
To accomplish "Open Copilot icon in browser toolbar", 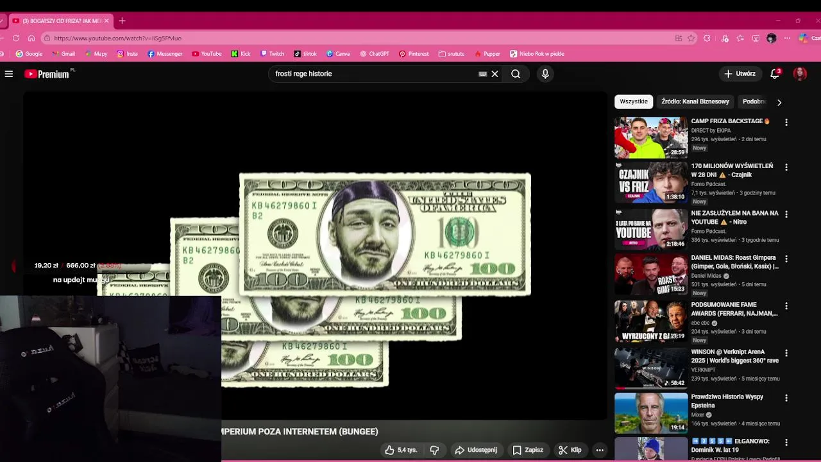I will pos(803,38).
